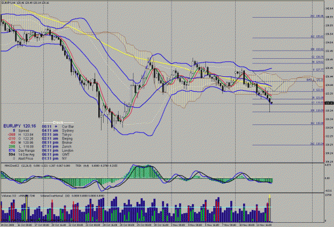Click the 24 Oct 16:00 time axis label
The height and width of the screenshot is (227, 334).
pos(110,225)
